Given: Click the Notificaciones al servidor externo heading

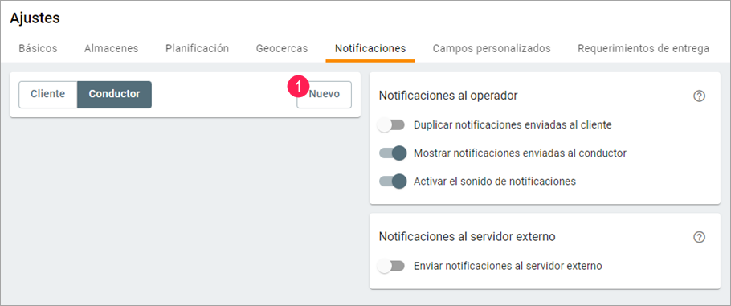Looking at the screenshot, I should pos(468,236).
